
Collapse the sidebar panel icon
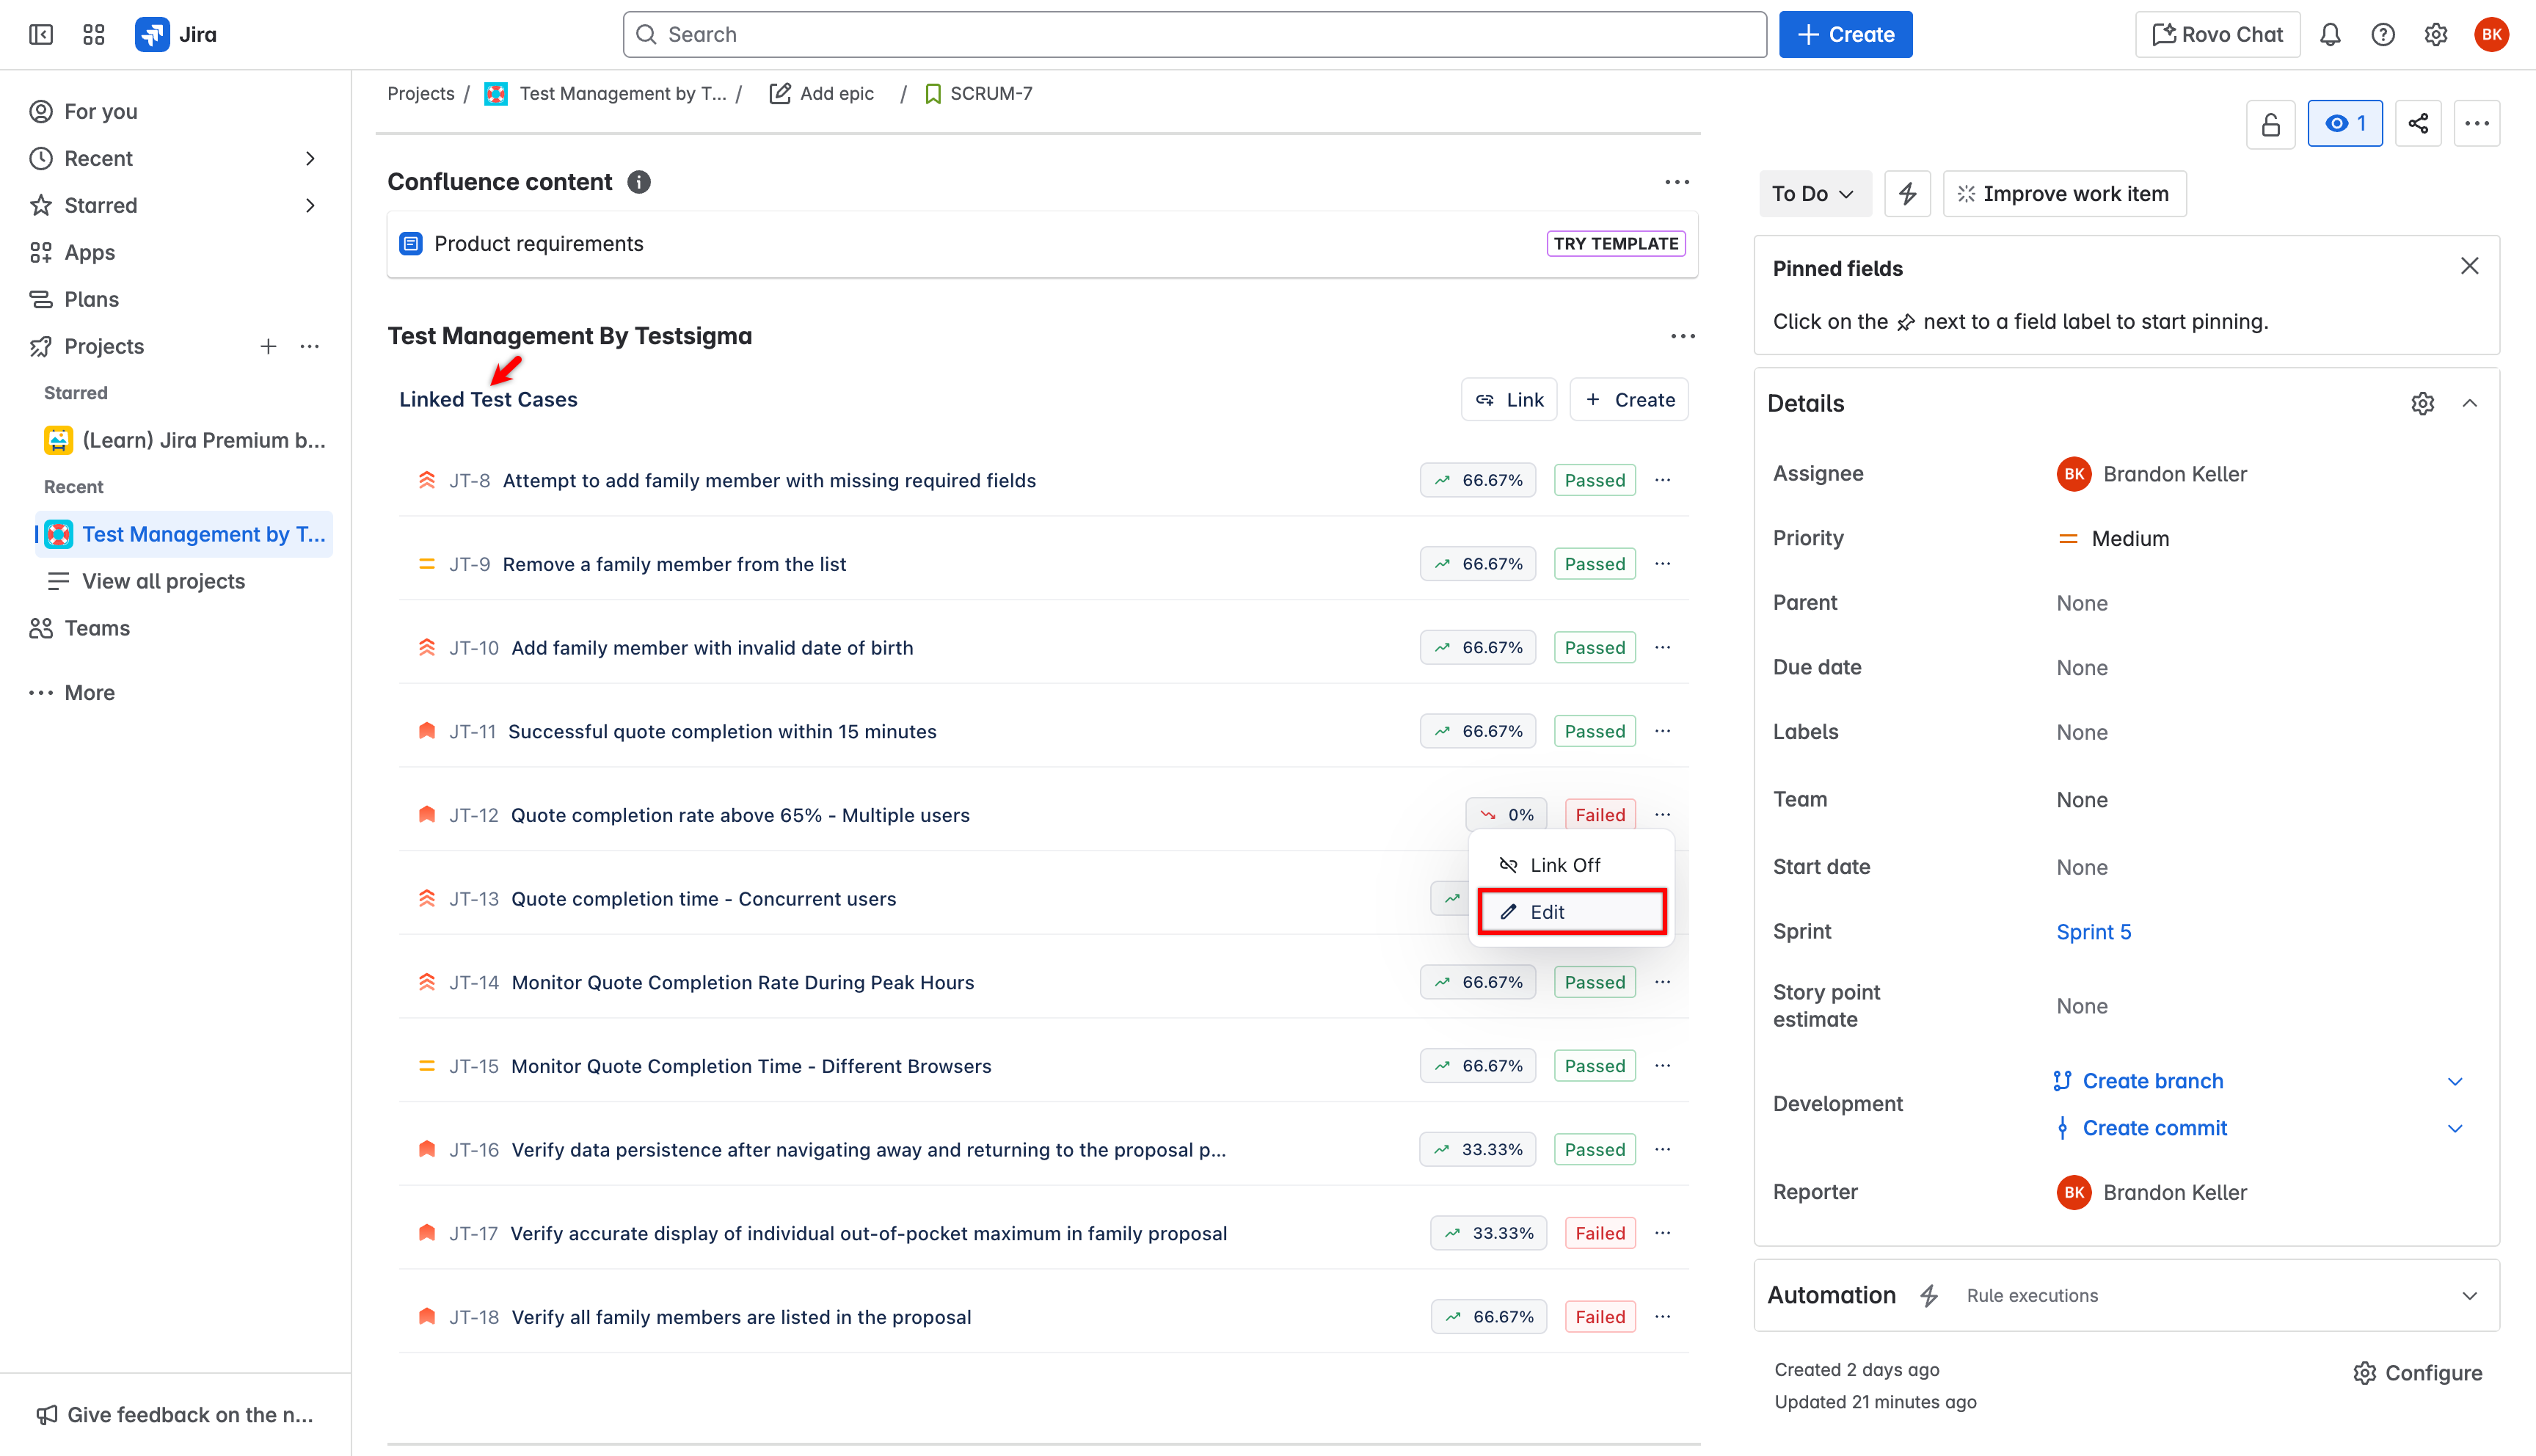tap(41, 35)
